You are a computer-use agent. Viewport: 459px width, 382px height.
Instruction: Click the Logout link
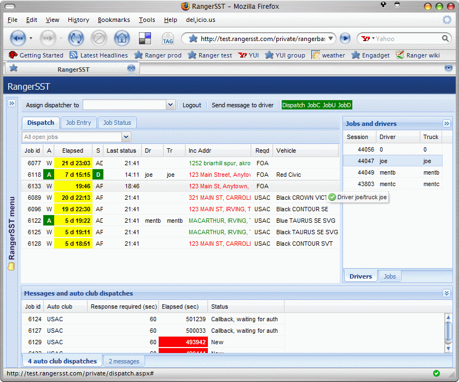tap(191, 105)
